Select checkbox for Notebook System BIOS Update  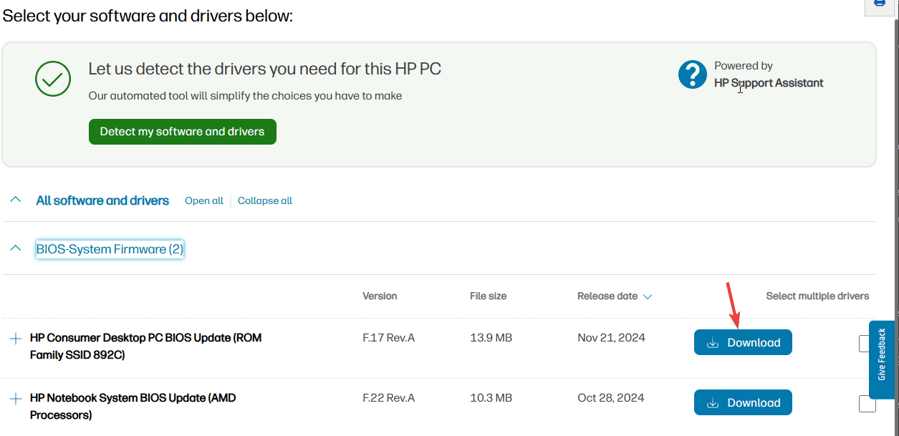coord(867,404)
